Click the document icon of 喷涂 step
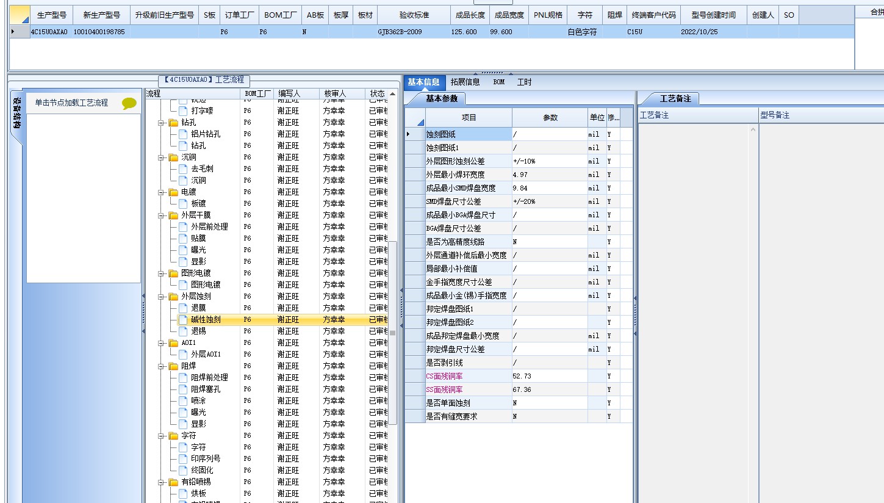This screenshot has width=884, height=503. (x=183, y=400)
